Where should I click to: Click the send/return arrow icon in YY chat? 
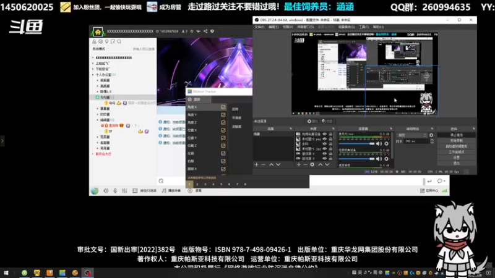pos(429,181)
